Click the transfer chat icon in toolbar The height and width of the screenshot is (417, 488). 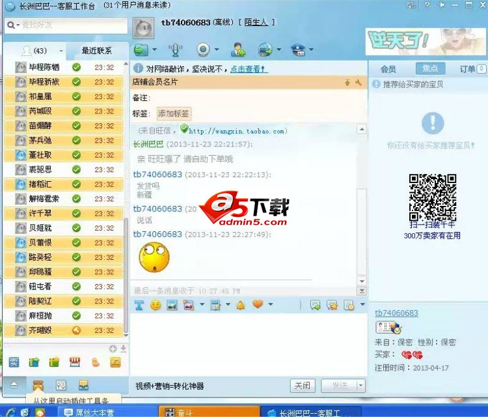[141, 50]
